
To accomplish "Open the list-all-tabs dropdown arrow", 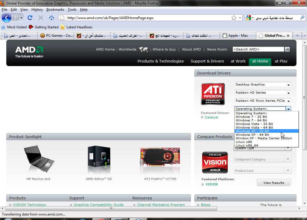I will (x=305, y=36).
